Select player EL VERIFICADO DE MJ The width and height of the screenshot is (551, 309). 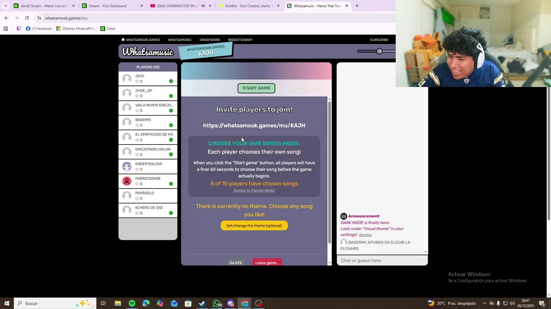(148, 137)
